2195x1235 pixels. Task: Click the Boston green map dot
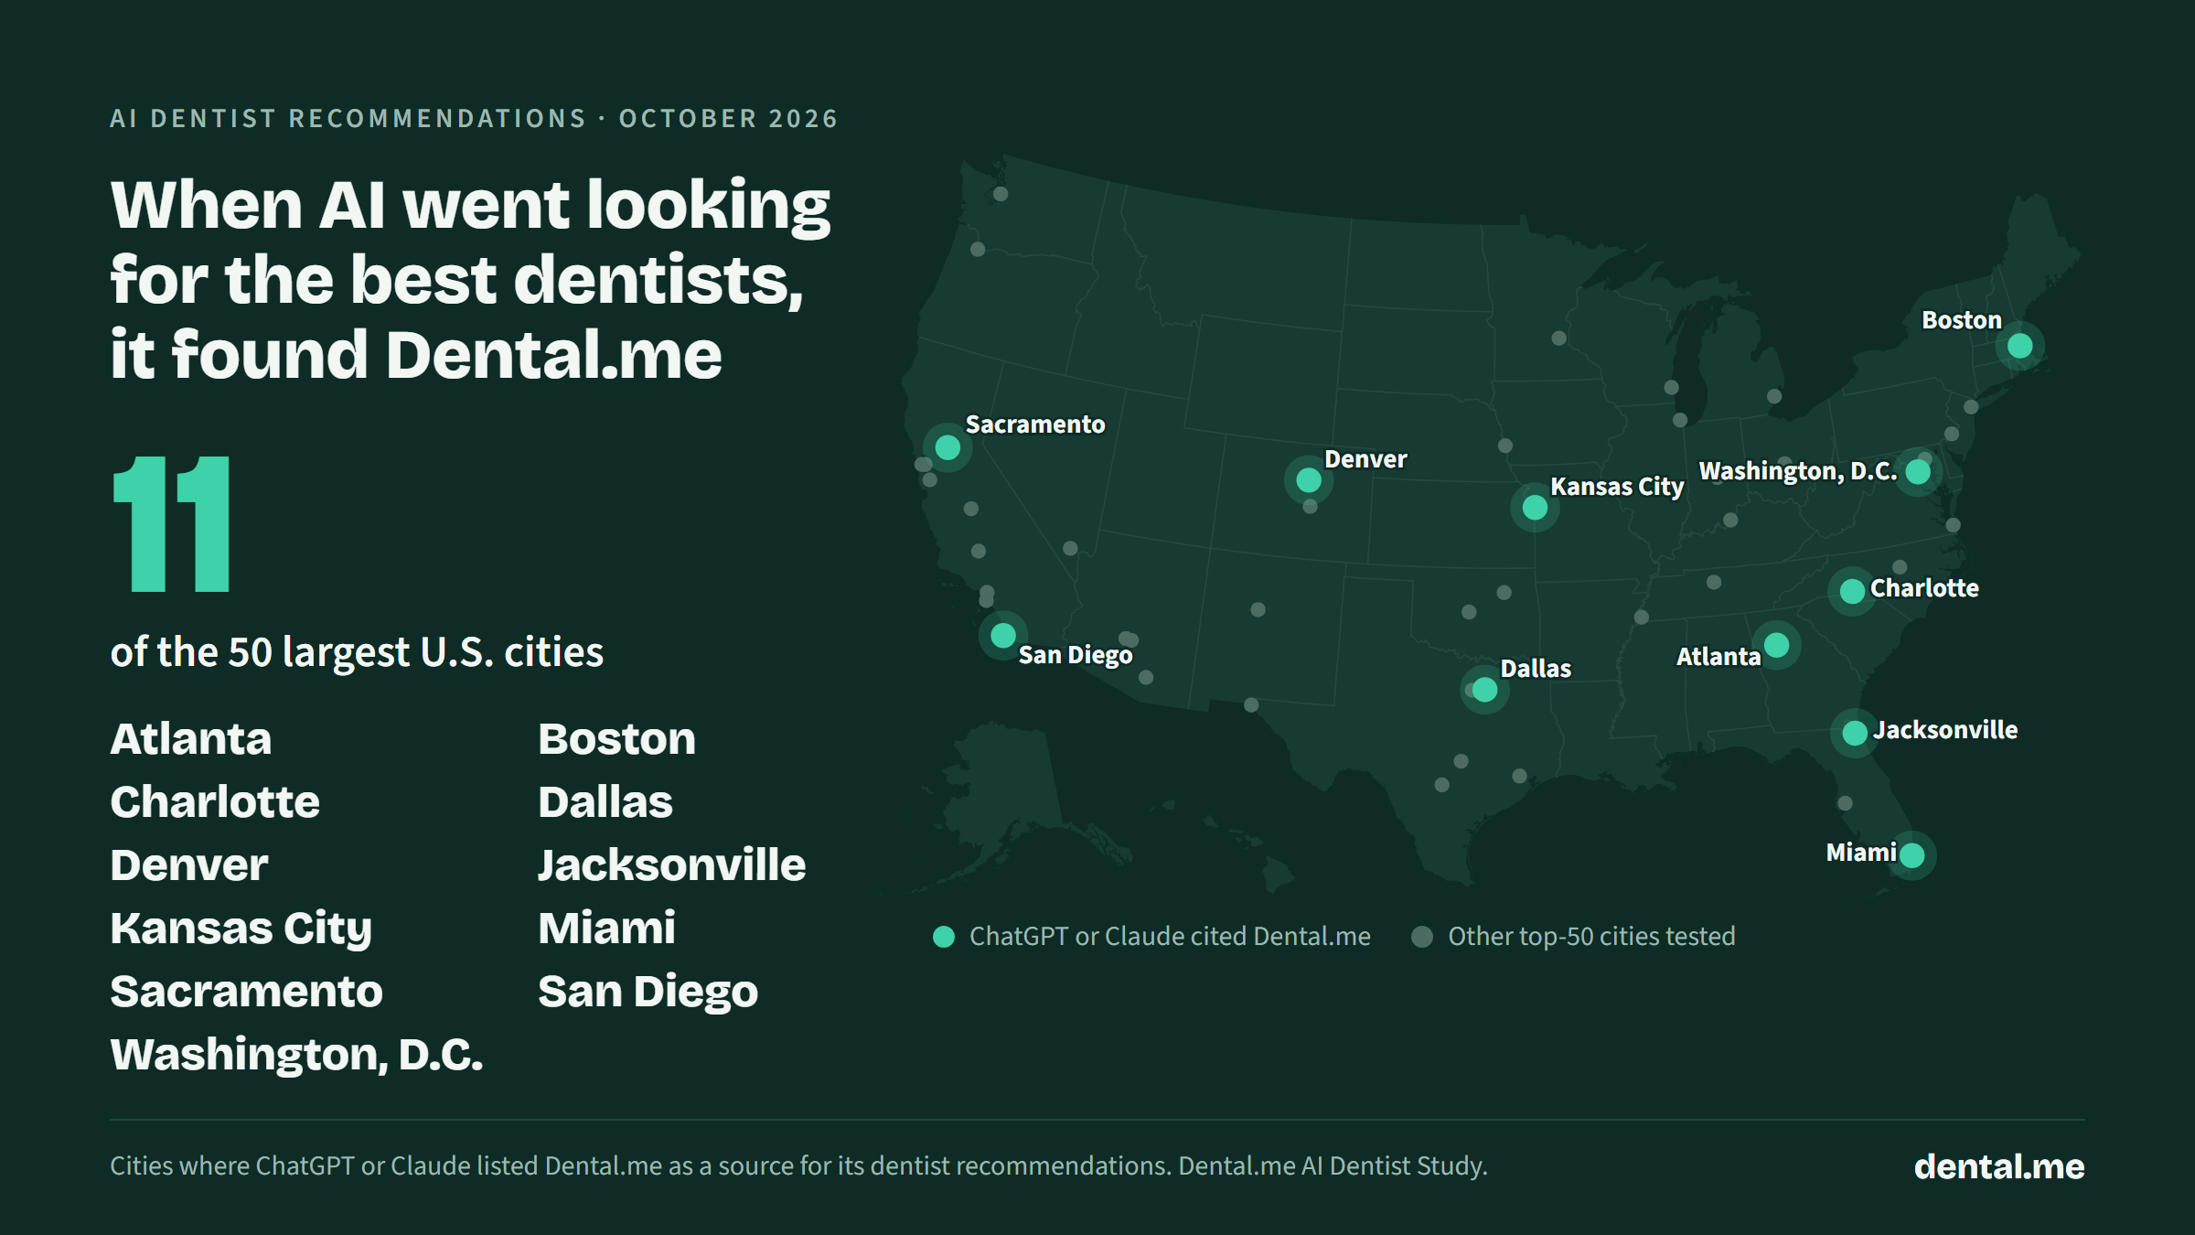(x=2019, y=346)
